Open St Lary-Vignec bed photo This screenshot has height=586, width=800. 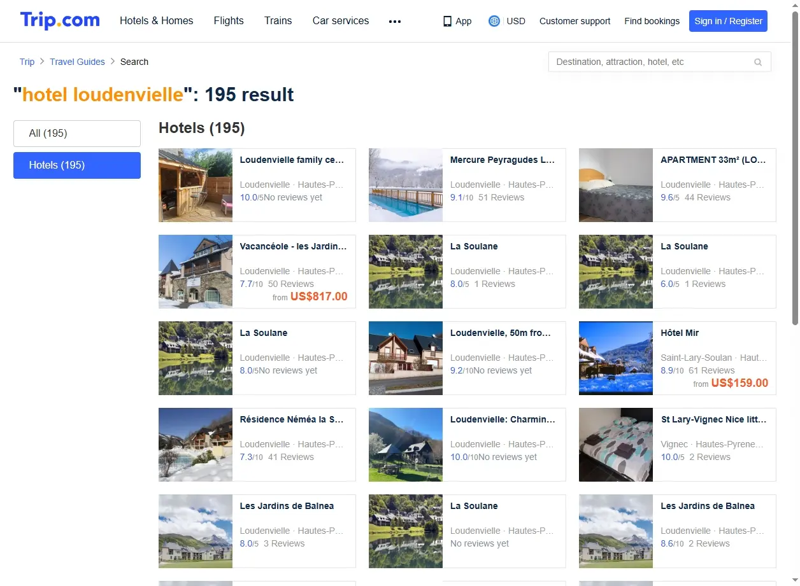pos(616,445)
